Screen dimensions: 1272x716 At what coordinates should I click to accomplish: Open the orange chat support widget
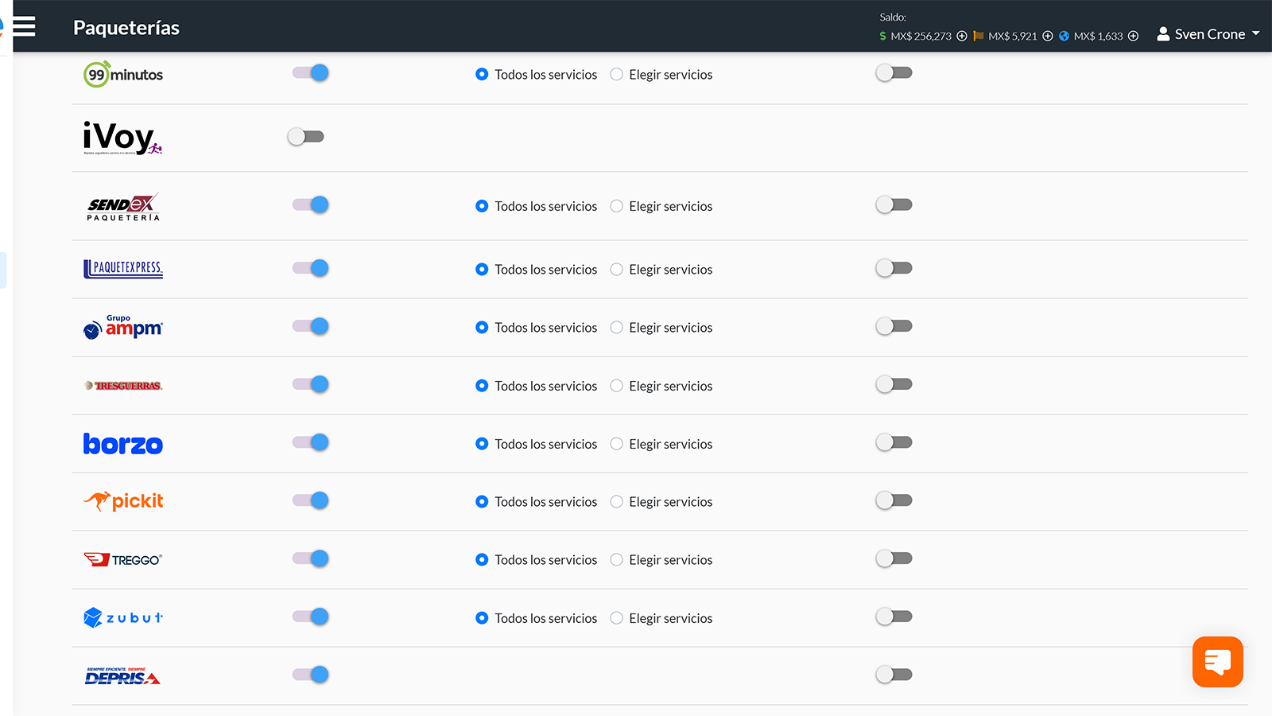coord(1217,661)
